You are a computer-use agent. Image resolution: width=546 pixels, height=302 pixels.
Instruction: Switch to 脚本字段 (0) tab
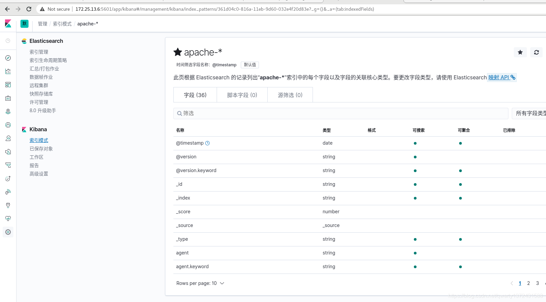[x=242, y=95]
